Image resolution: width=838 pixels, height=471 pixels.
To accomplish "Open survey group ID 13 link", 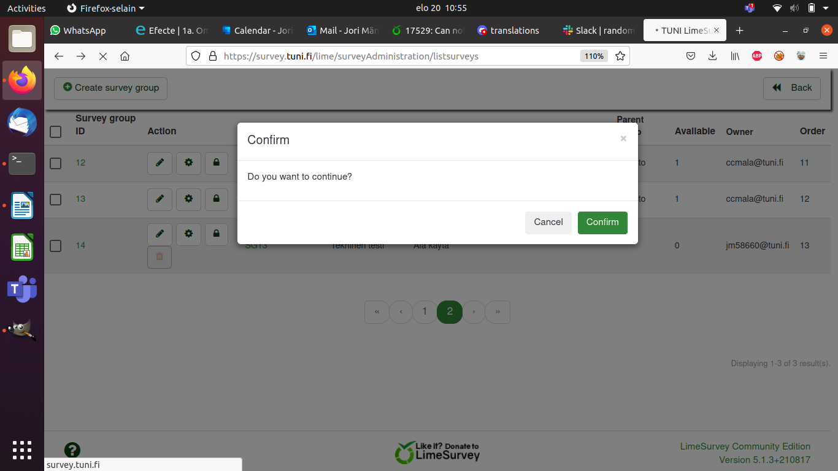I will point(80,199).
